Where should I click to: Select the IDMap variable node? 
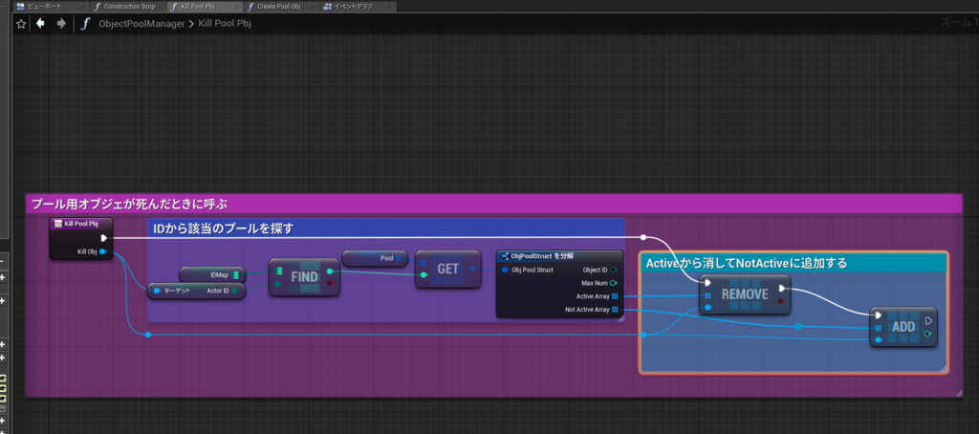point(212,274)
